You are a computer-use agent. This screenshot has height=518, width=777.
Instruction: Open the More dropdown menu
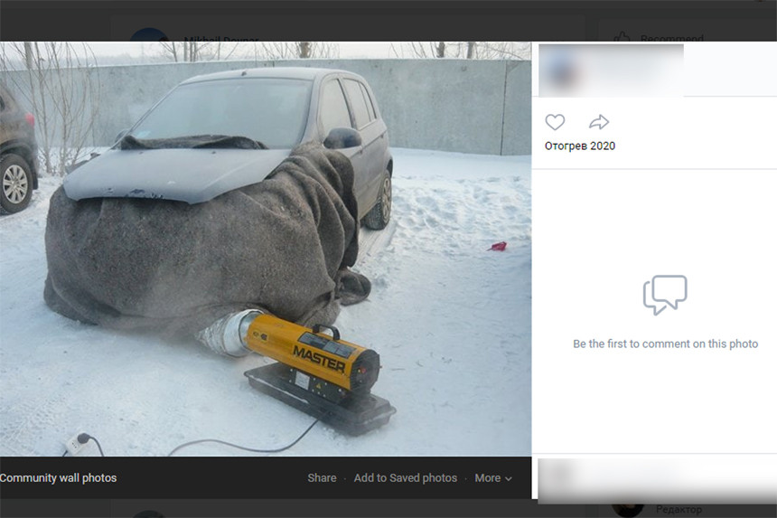pyautogui.click(x=493, y=478)
